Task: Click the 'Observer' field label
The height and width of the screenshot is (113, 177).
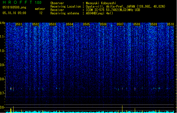Action: [x=57, y=3]
